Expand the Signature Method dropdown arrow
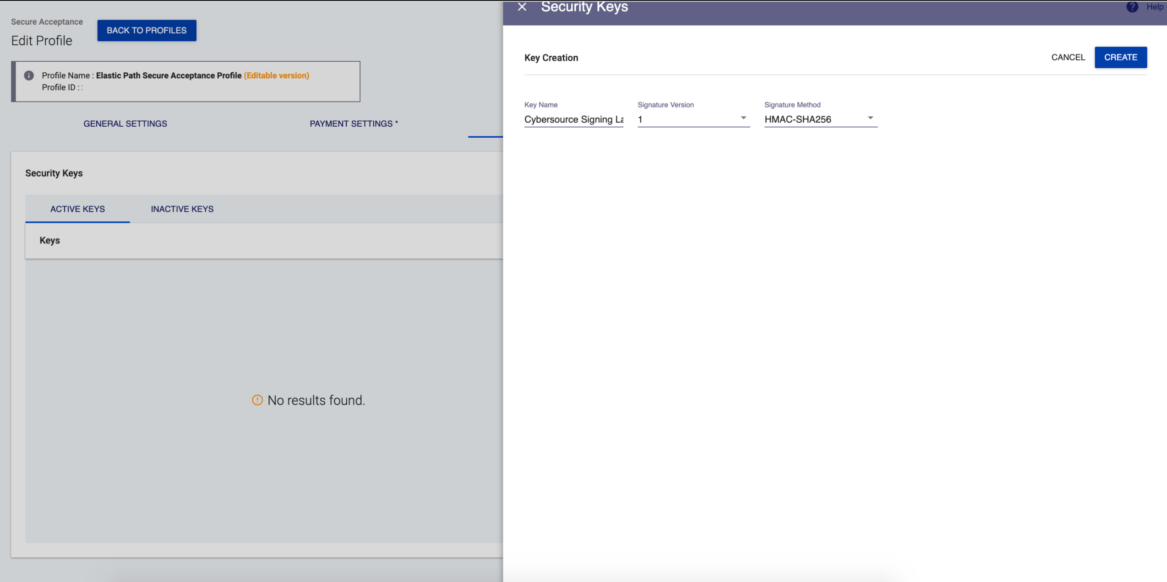The width and height of the screenshot is (1167, 582). [x=870, y=119]
